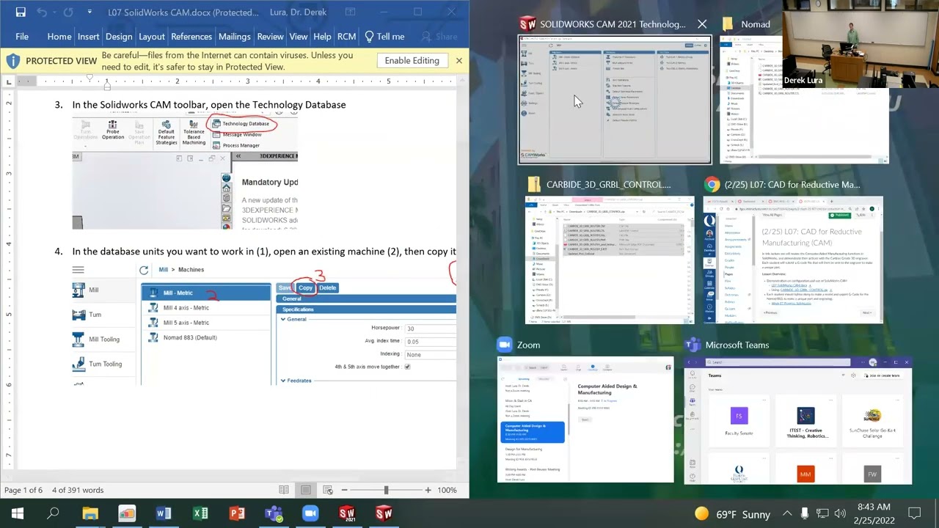The image size is (939, 528).
Task: Open the View ribbon tab
Action: coord(299,37)
